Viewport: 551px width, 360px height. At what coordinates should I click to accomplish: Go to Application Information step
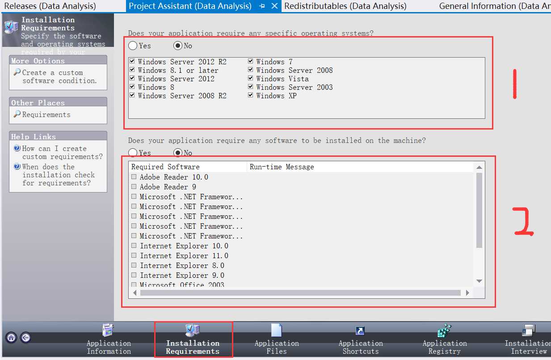(x=109, y=339)
